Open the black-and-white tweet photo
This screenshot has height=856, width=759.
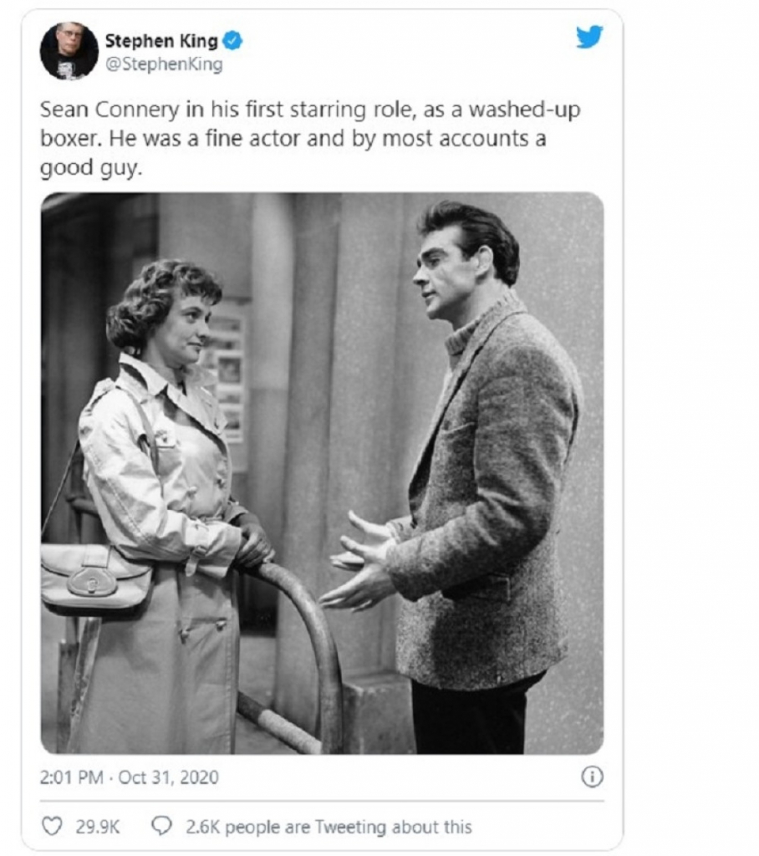(x=322, y=472)
